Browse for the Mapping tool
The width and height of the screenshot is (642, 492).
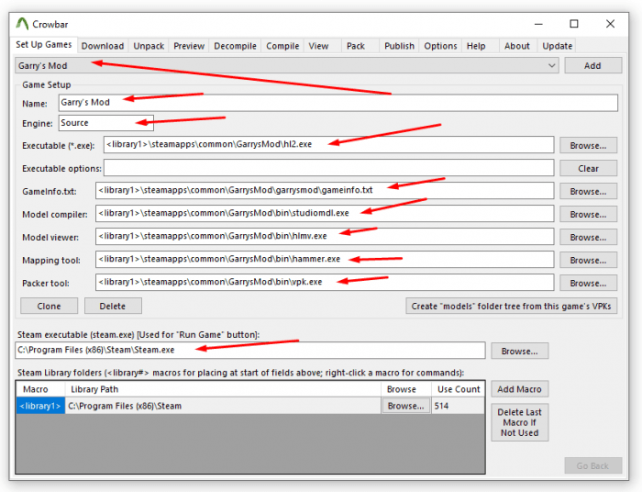589,260
